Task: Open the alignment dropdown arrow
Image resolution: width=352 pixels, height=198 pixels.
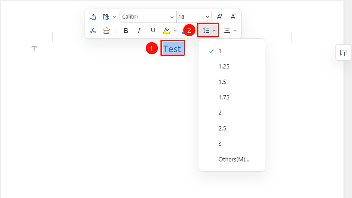Action: pyautogui.click(x=235, y=31)
